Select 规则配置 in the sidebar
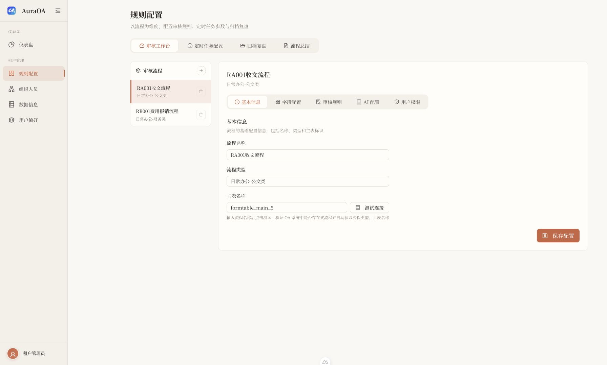This screenshot has width=607, height=365. click(34, 73)
